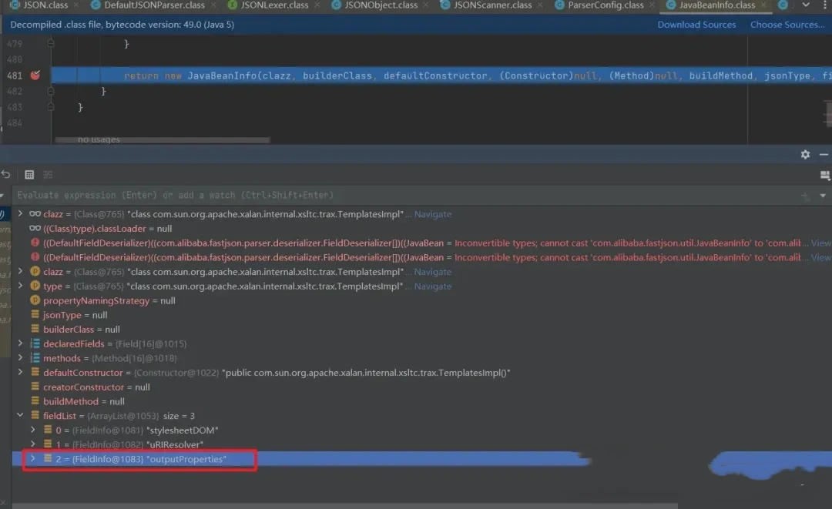Select the propertyNamingStrategy = null row
Viewport: 832px width, 509px height.
[421, 300]
